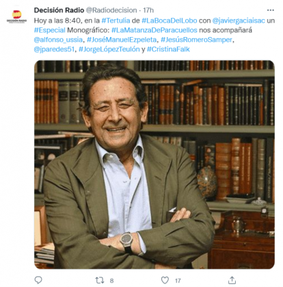Open the @Radiodecision handle
The image size is (283, 287).
coord(111,10)
